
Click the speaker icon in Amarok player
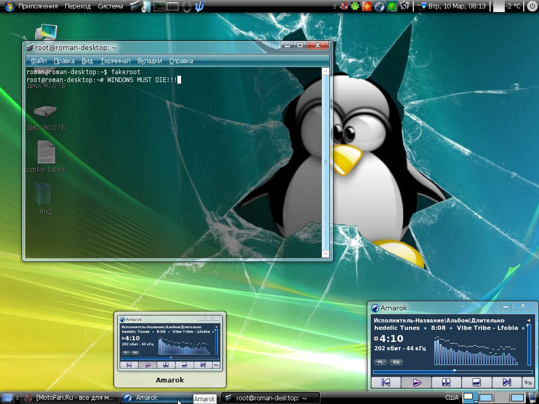click(528, 320)
